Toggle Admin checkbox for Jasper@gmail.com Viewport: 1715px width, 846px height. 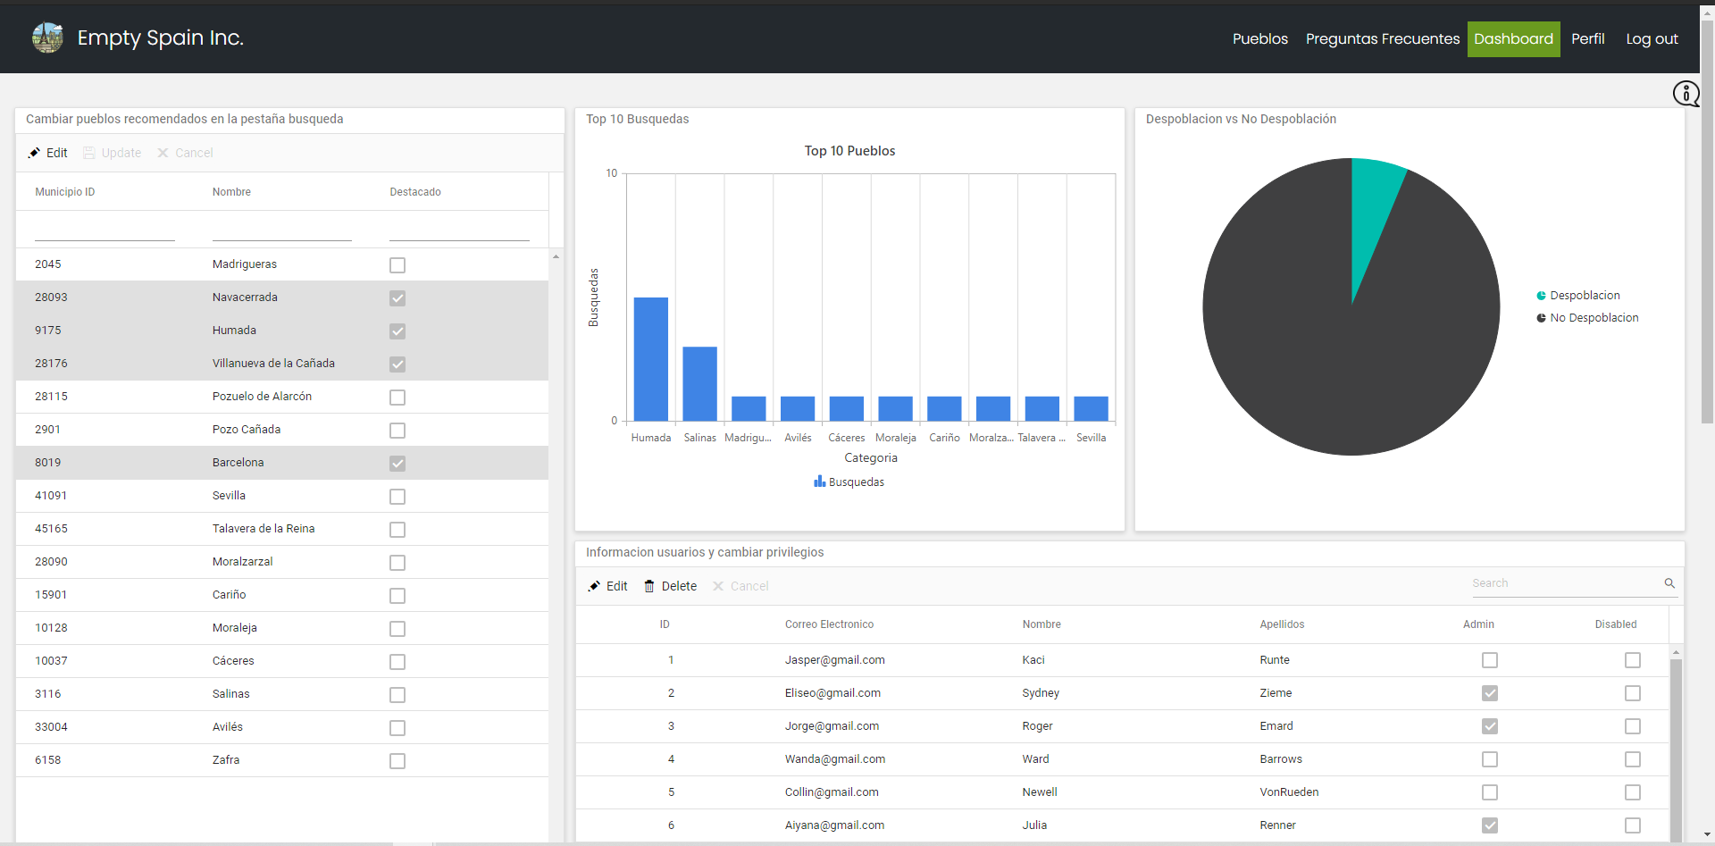point(1490,660)
